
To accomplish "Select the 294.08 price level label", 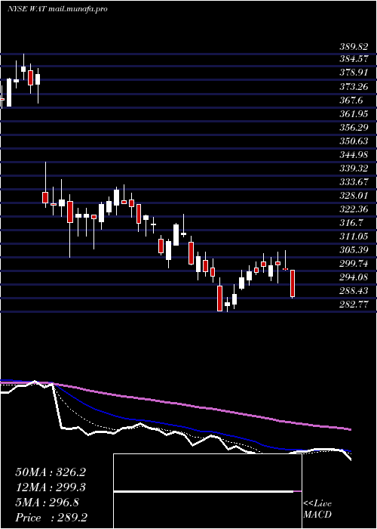I will pos(354,277).
